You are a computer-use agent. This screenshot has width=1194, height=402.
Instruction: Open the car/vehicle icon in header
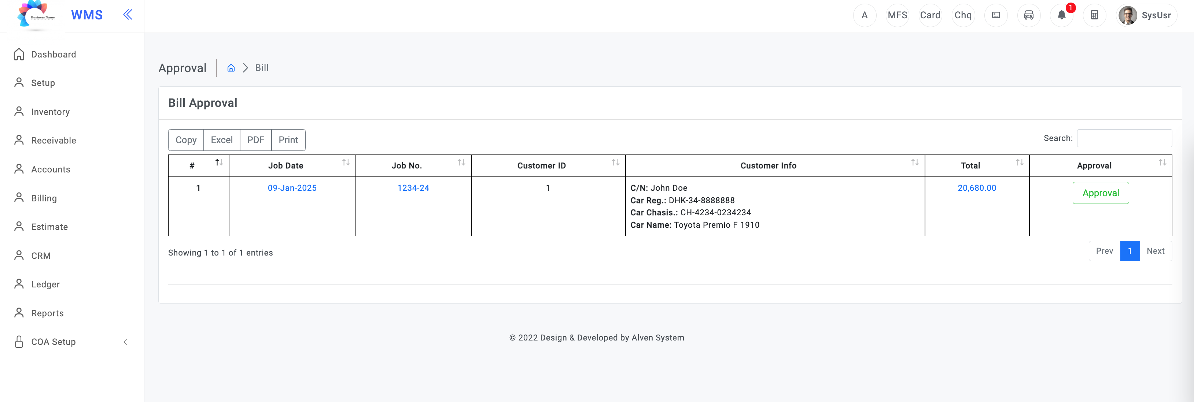[1028, 15]
